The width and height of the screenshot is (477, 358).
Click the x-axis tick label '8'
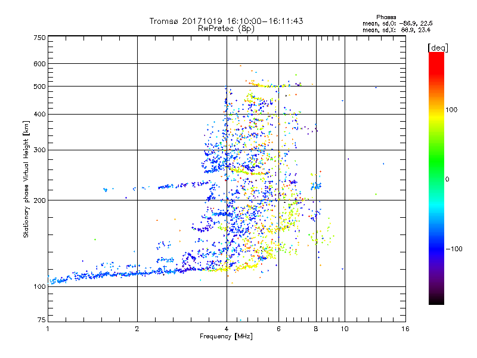(x=316, y=329)
